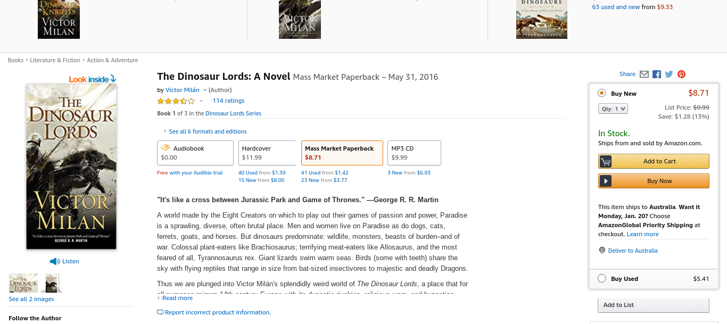Choose the Hardcover format tab

coord(269,153)
